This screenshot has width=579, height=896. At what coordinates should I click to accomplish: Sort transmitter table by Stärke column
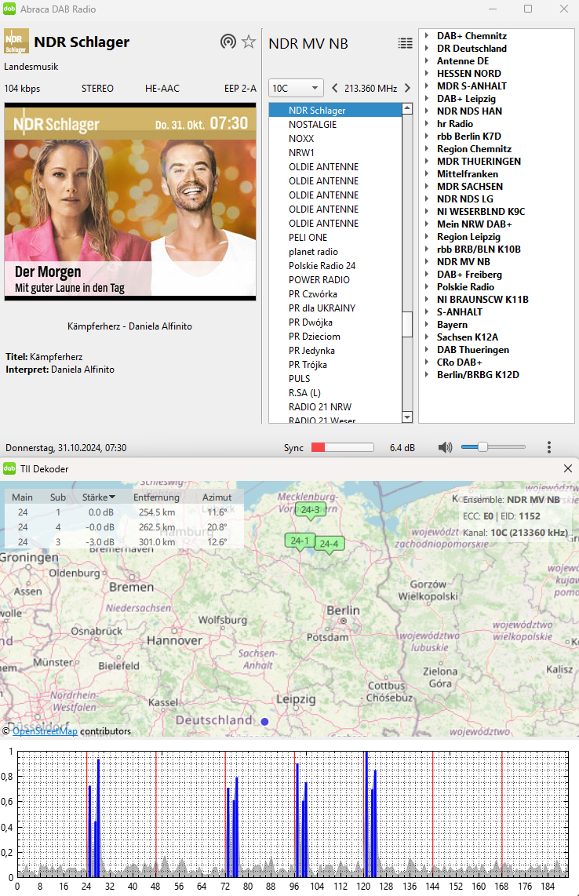98,497
